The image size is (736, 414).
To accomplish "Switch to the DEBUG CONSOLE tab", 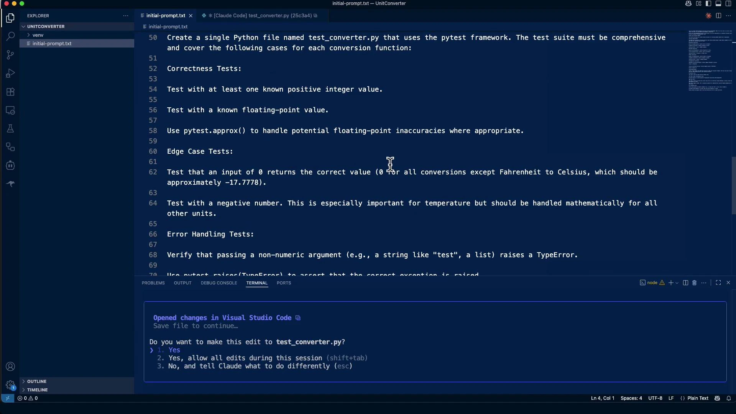I will pyautogui.click(x=219, y=283).
